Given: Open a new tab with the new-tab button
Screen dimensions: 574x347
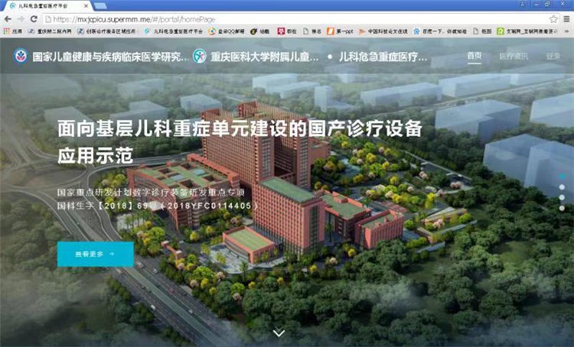Looking at the screenshot, I should pos(100,6).
